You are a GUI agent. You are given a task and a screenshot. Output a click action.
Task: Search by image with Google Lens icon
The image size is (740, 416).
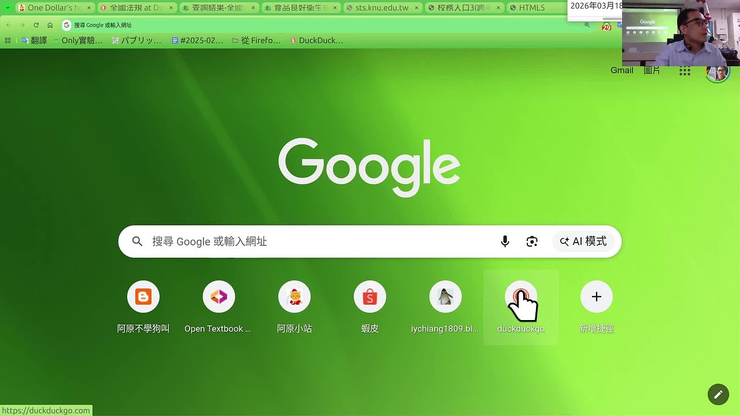tap(532, 242)
